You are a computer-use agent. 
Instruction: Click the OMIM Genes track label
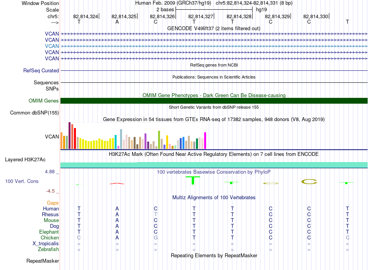click(44, 101)
